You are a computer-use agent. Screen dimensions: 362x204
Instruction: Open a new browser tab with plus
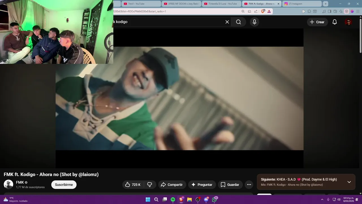click(326, 4)
